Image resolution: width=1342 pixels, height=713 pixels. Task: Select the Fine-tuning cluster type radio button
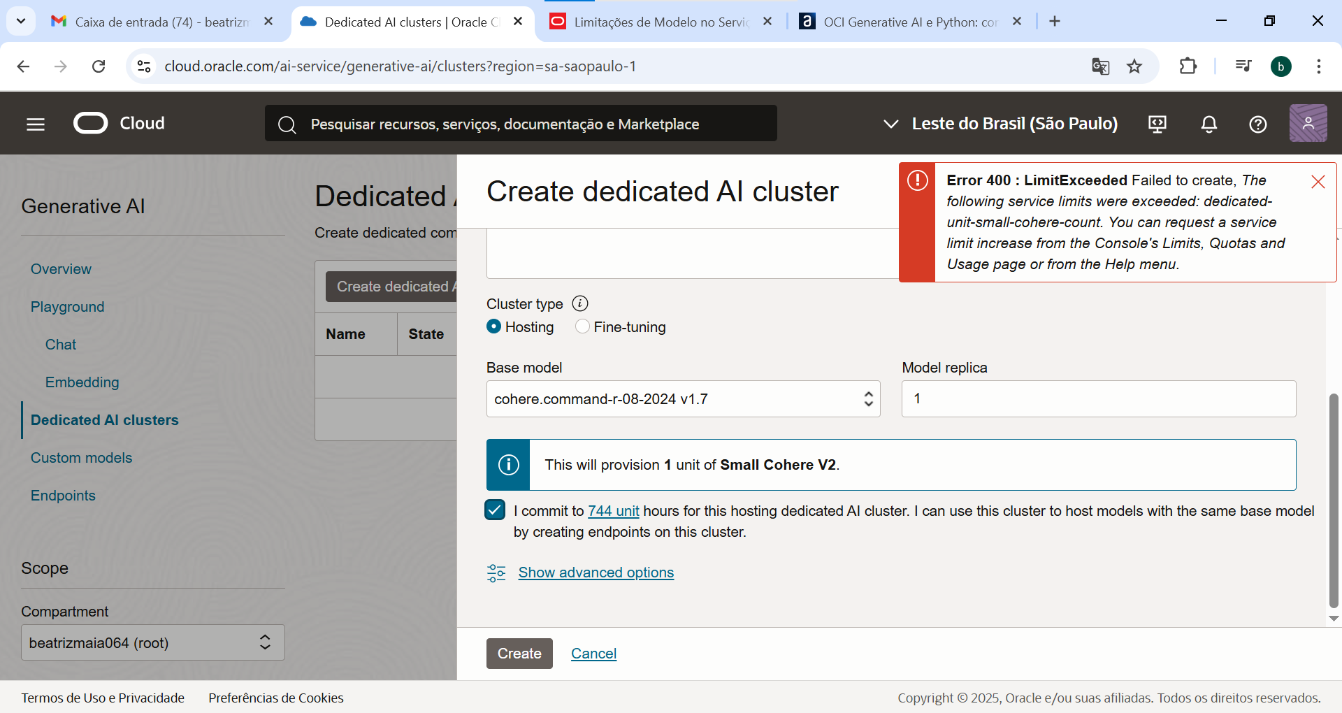click(x=582, y=326)
